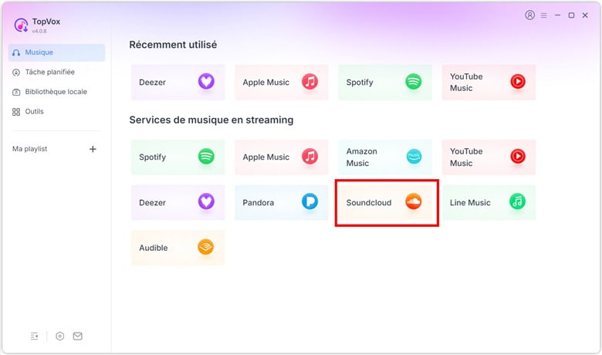Click the v4.0.8 version label
The image size is (602, 355).
click(39, 31)
